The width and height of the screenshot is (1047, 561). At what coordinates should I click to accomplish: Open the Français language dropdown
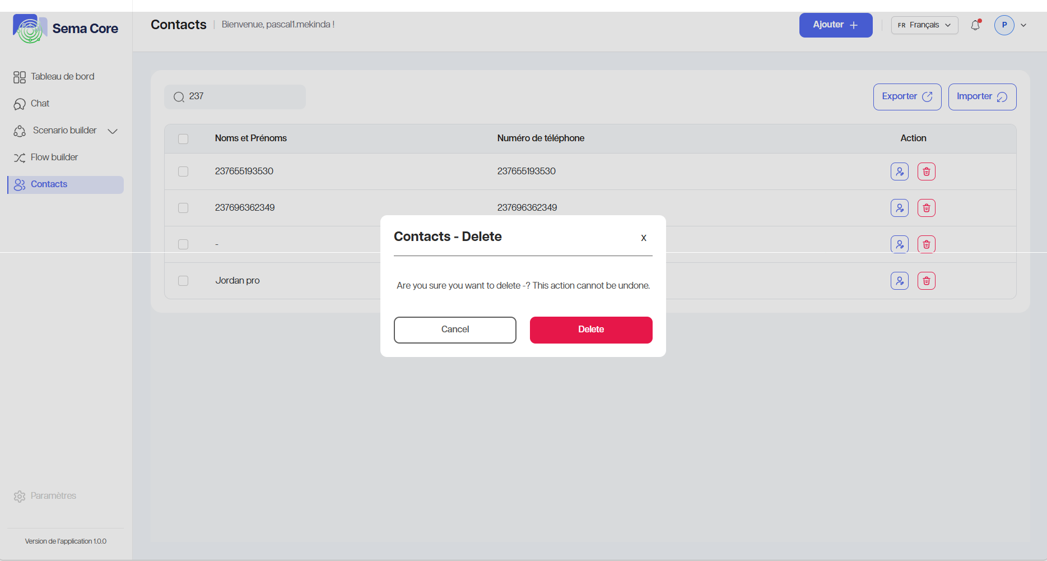pos(924,25)
